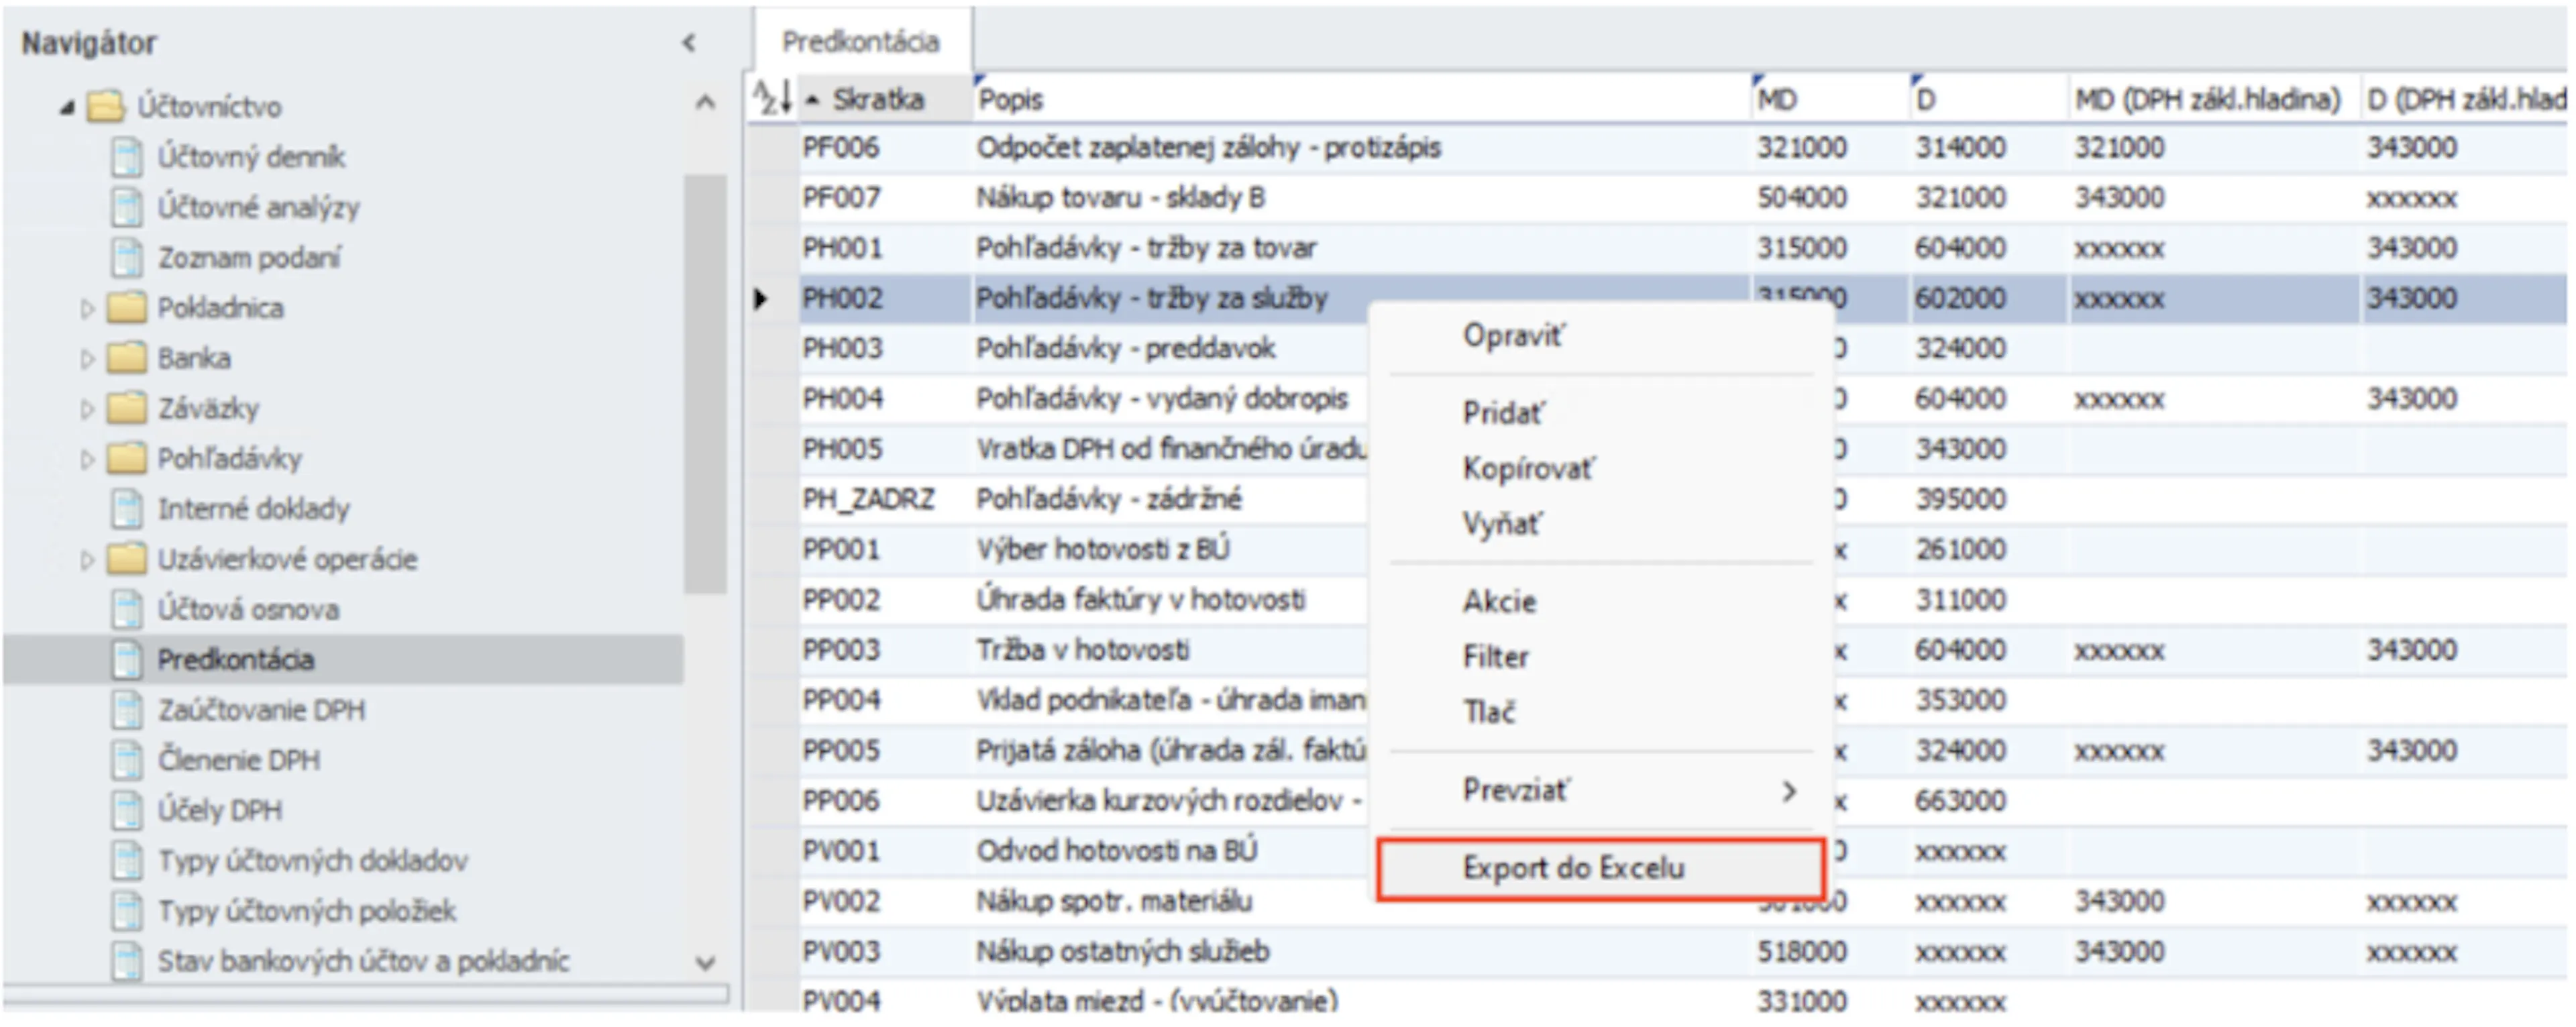Select the PV003 Nákup ostatných služieb row
Image resolution: width=2576 pixels, height=1027 pixels.
1682,951
